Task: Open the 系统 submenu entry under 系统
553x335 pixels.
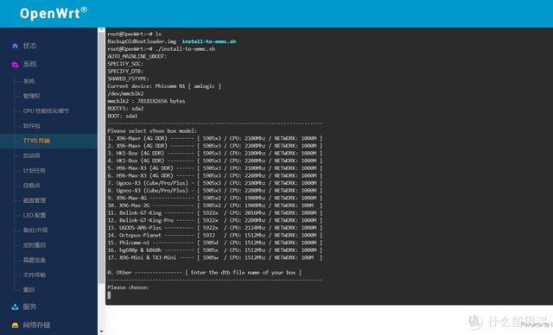Action: [x=29, y=81]
